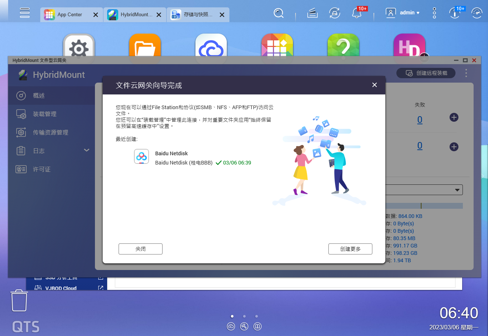Screen dimensions: 488x336
Task: Close the 文件云网关向导完成 dialog with X
Action: [375, 85]
